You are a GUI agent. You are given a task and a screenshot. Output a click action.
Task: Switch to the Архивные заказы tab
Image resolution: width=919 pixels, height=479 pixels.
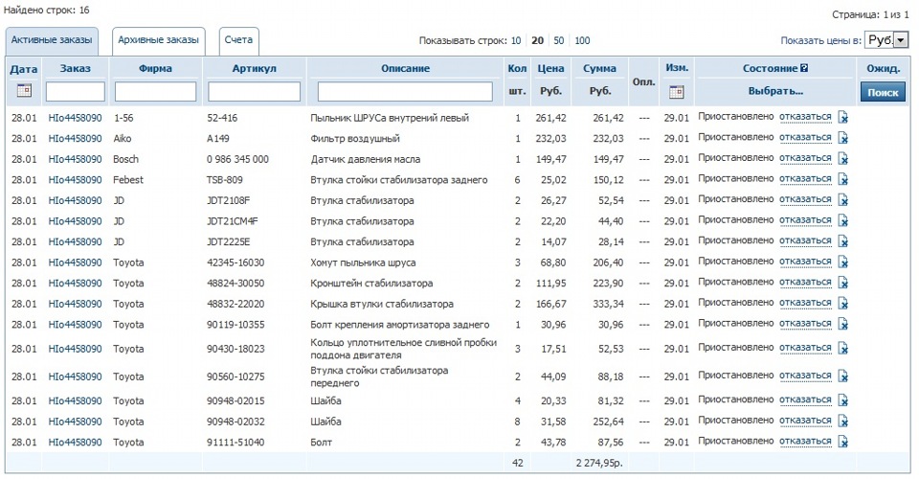(158, 40)
